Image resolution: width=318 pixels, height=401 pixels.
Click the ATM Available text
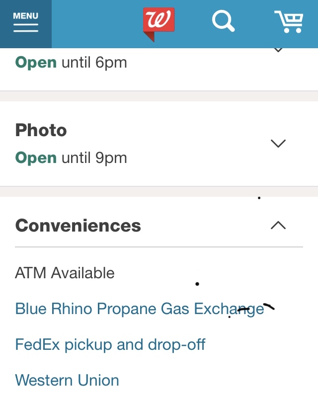(65, 273)
